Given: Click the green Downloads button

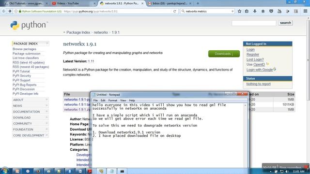Looking at the screenshot, I should coord(224,54).
